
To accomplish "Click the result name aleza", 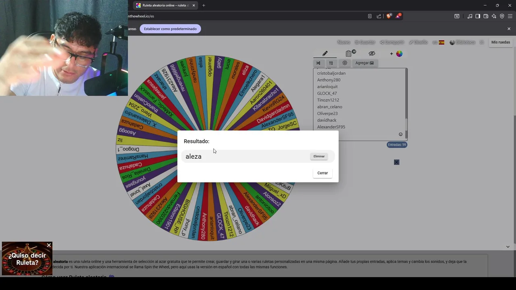I will coord(193,156).
